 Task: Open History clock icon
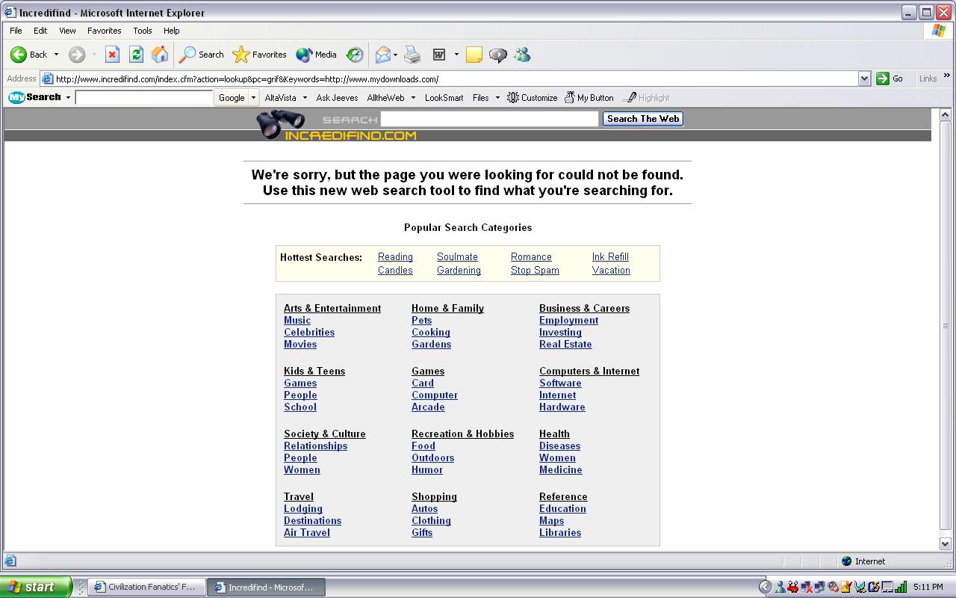pos(355,55)
